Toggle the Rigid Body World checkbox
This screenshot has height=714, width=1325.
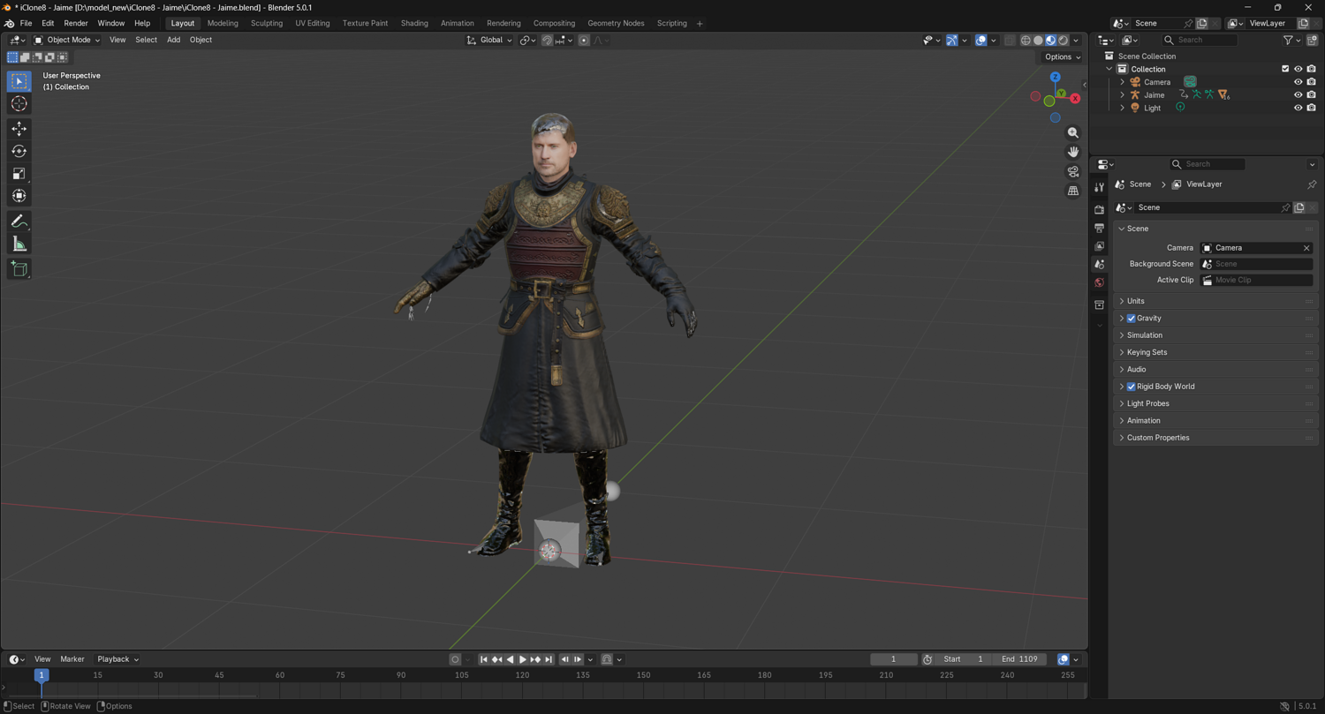click(1131, 387)
